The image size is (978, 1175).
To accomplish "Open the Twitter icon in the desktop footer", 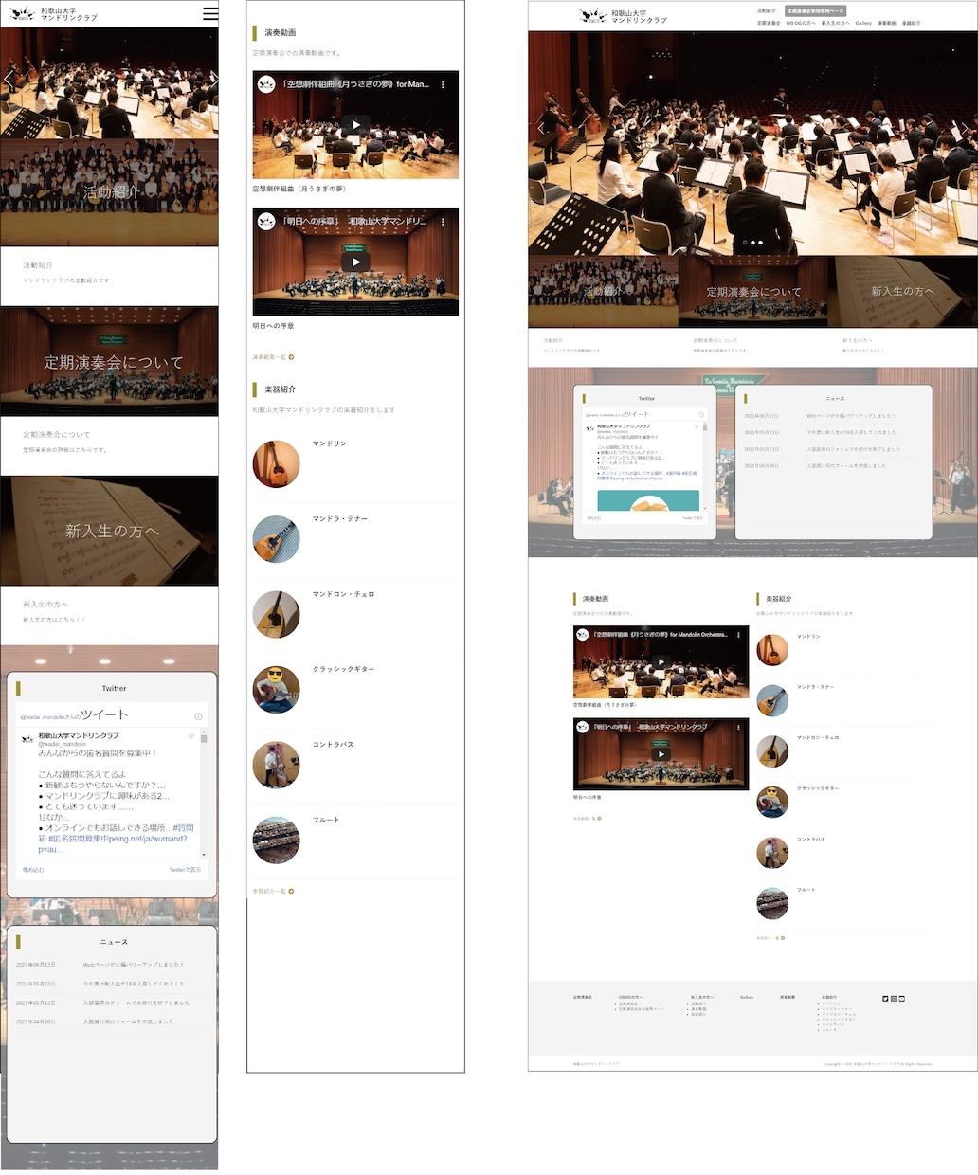I will 885,998.
